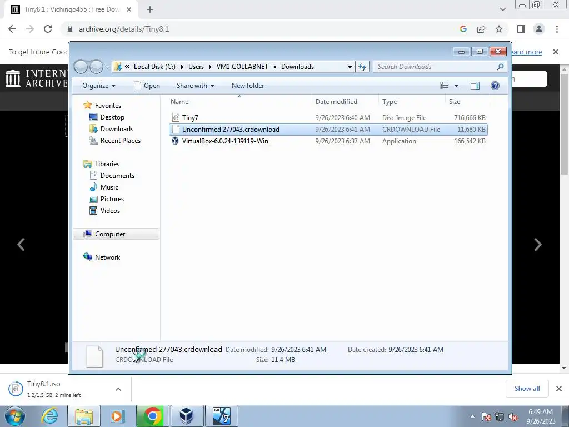Open Chrome tab search chevron
The height and width of the screenshot is (427, 569).
(x=502, y=9)
